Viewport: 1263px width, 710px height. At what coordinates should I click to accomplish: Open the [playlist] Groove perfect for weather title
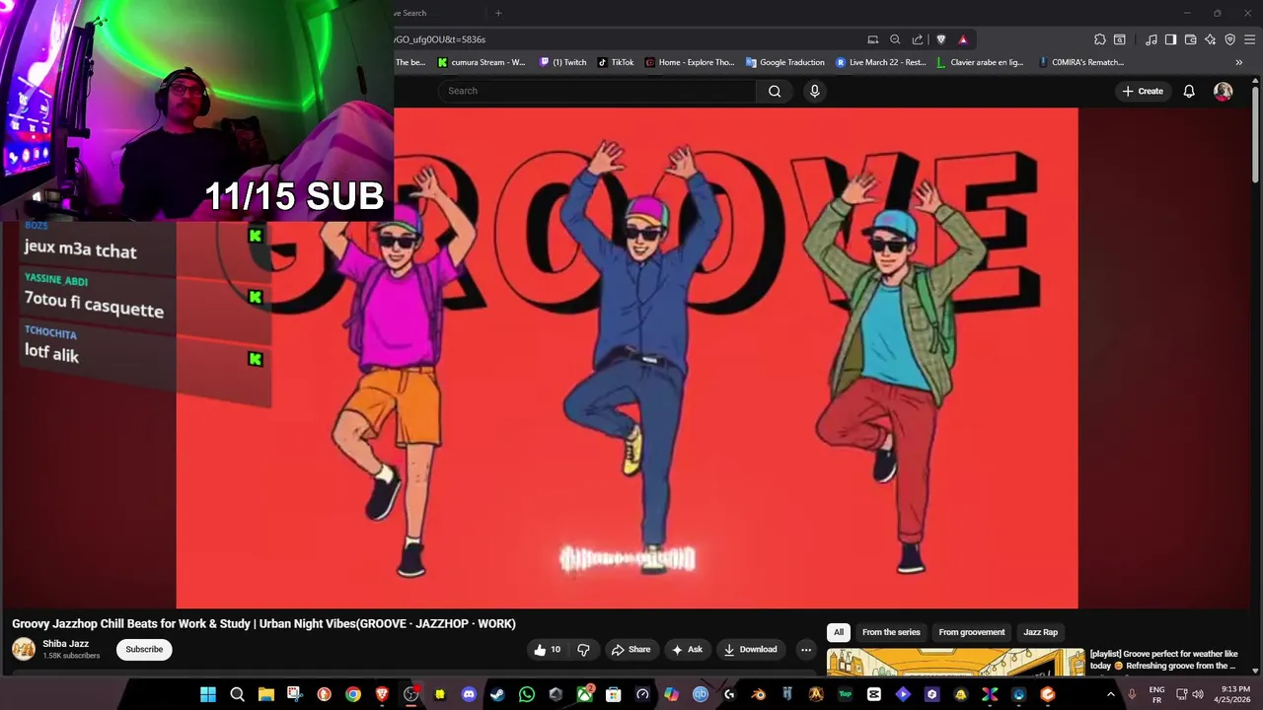(1163, 660)
